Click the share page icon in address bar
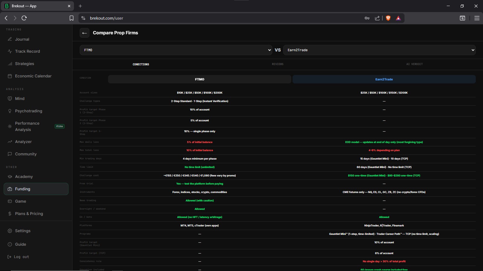 click(377, 18)
